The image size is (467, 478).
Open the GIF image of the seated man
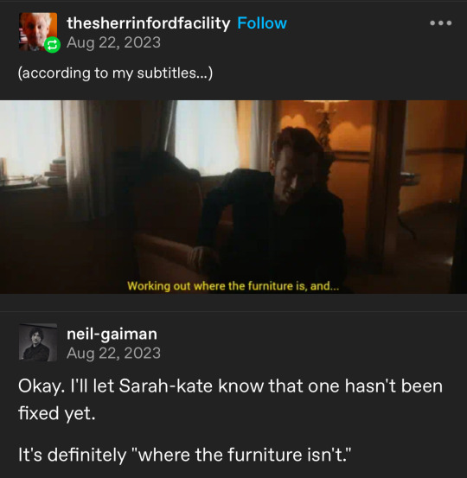pos(233,197)
